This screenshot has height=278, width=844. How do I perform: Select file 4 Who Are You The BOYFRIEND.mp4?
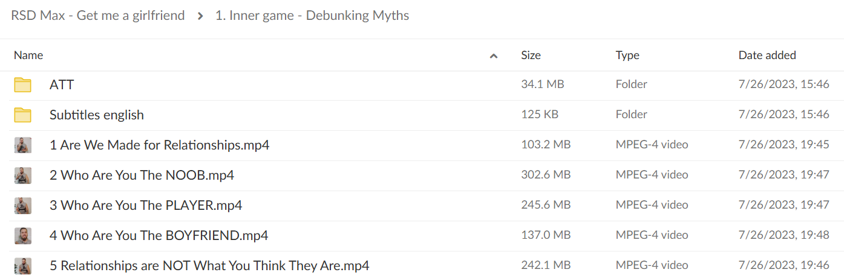pos(159,235)
